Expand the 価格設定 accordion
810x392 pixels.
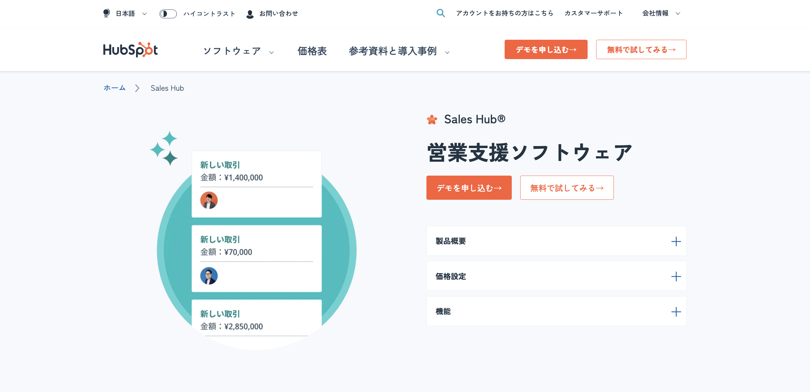pos(556,276)
